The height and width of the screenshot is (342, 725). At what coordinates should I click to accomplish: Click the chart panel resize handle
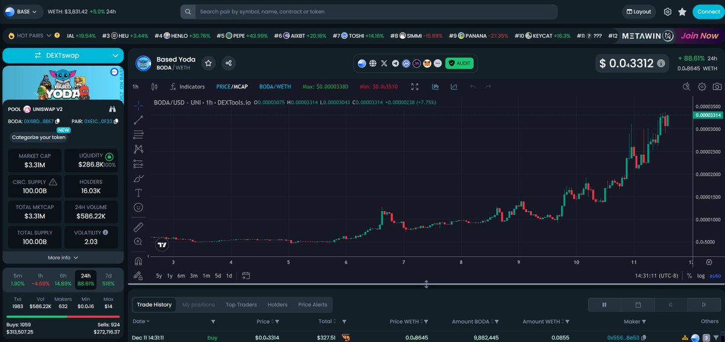pos(426,284)
